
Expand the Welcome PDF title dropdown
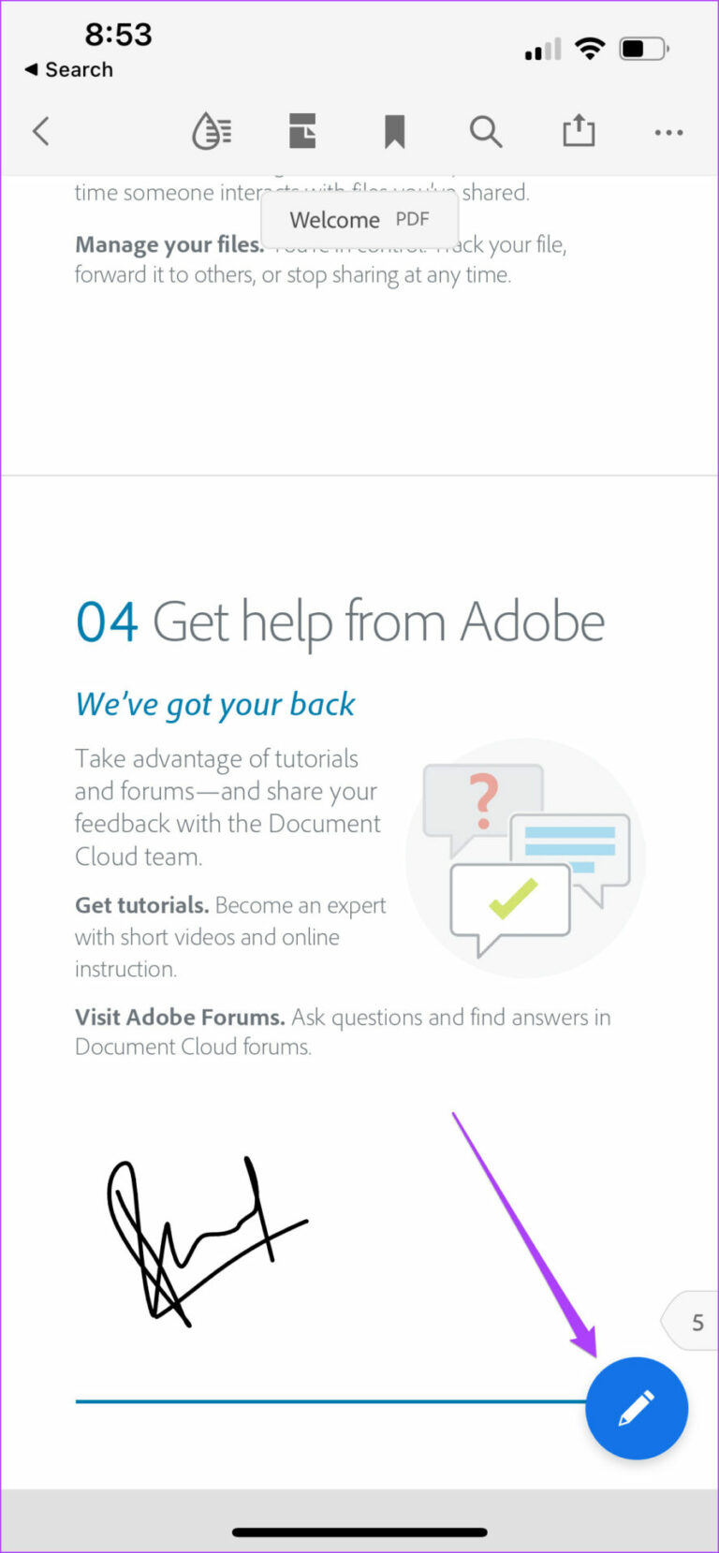click(359, 219)
